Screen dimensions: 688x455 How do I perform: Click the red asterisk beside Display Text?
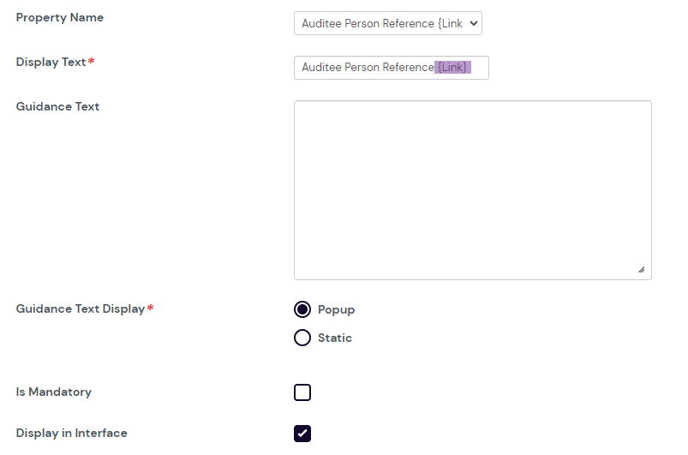tap(91, 63)
